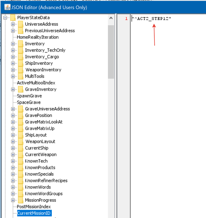The width and height of the screenshot is (206, 218).
Task: Expand the PreviousUniverseAddress node
Action: pyautogui.click(x=13, y=31)
